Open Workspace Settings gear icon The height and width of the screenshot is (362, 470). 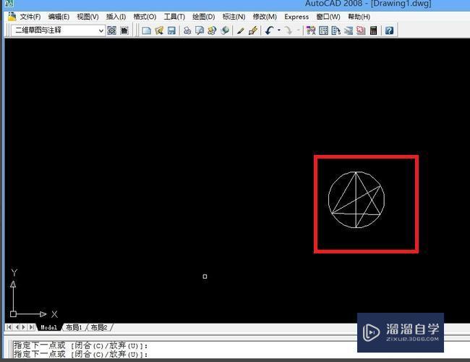coord(112,30)
